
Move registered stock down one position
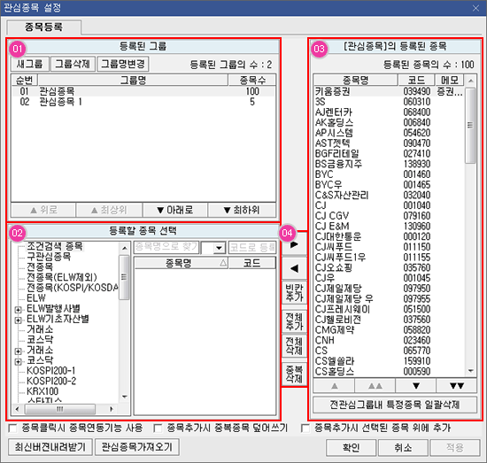click(416, 386)
